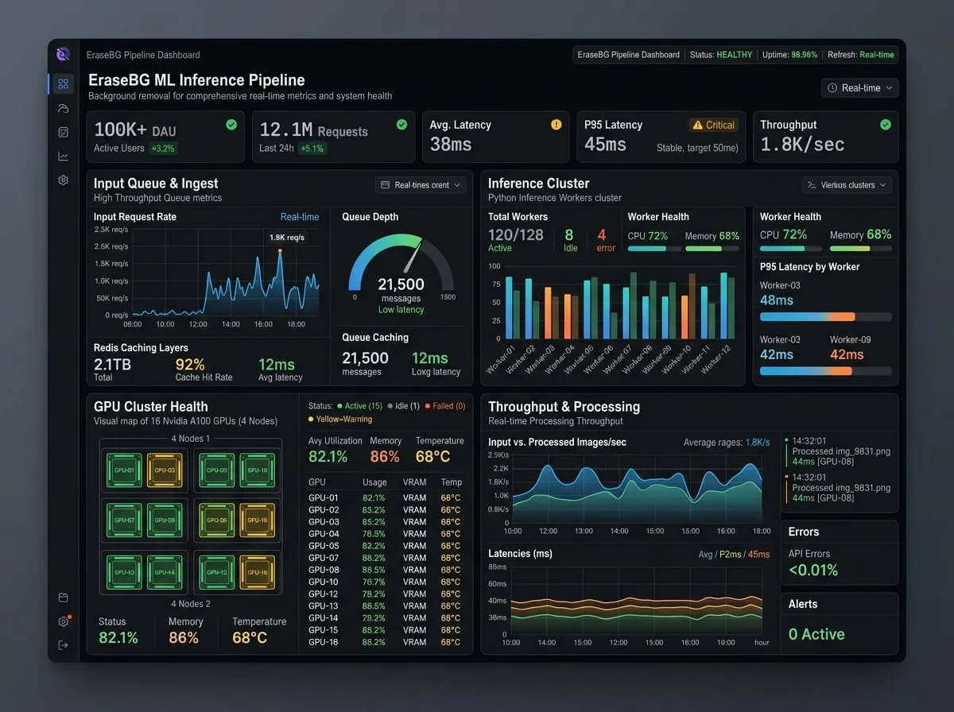The height and width of the screenshot is (712, 954).
Task: Click yellow warning icon on Avg. Latency
Action: pos(556,125)
